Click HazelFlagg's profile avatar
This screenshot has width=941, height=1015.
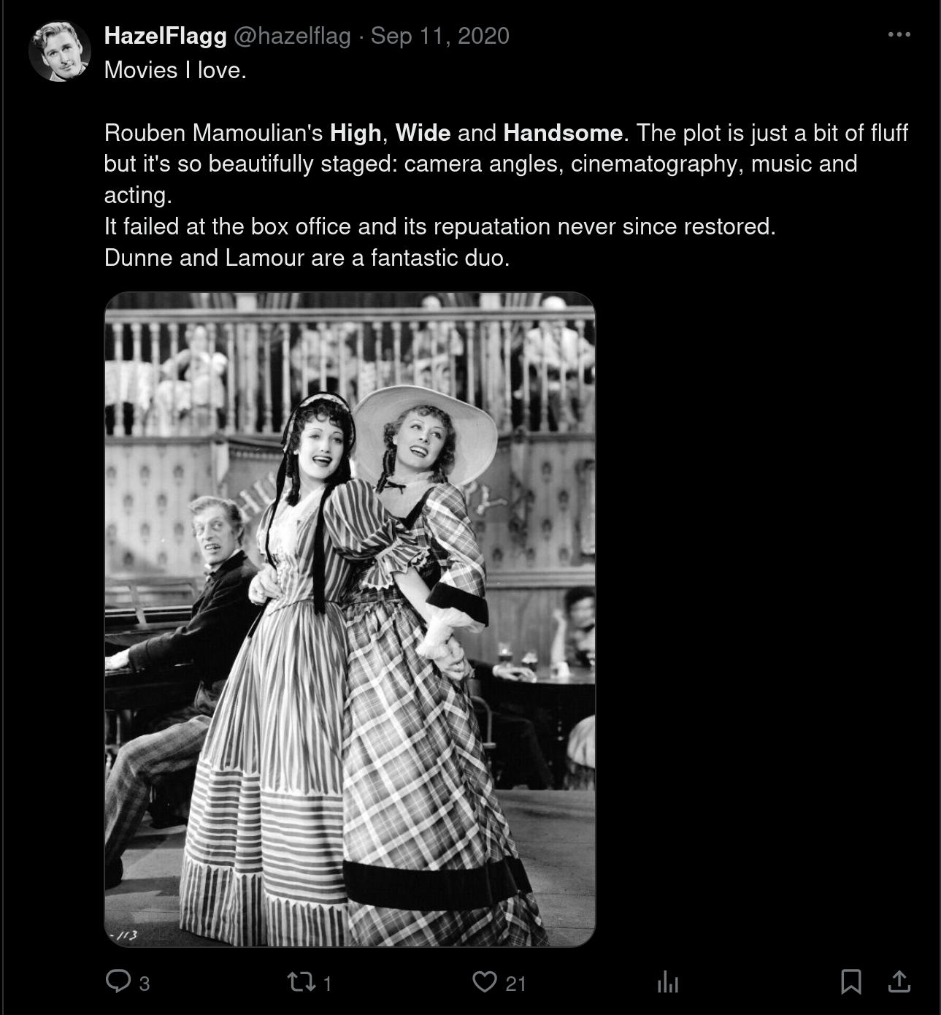pos(59,50)
